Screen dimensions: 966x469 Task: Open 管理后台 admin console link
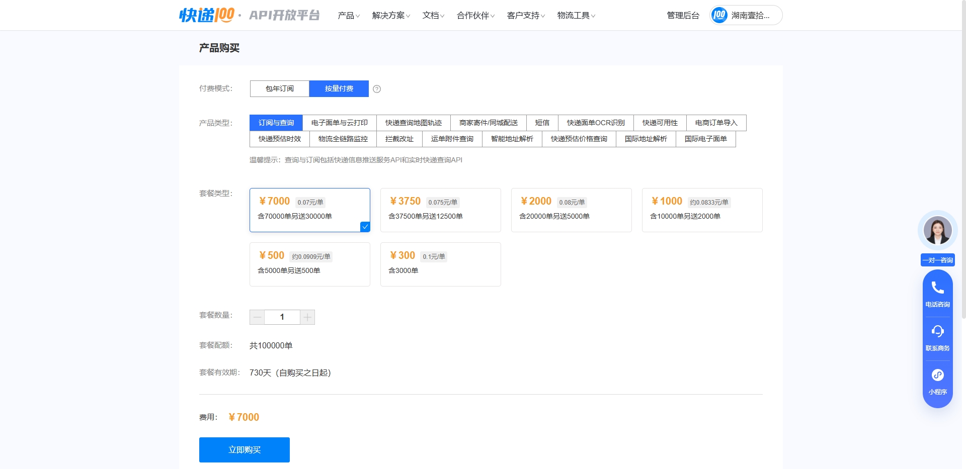pos(682,15)
